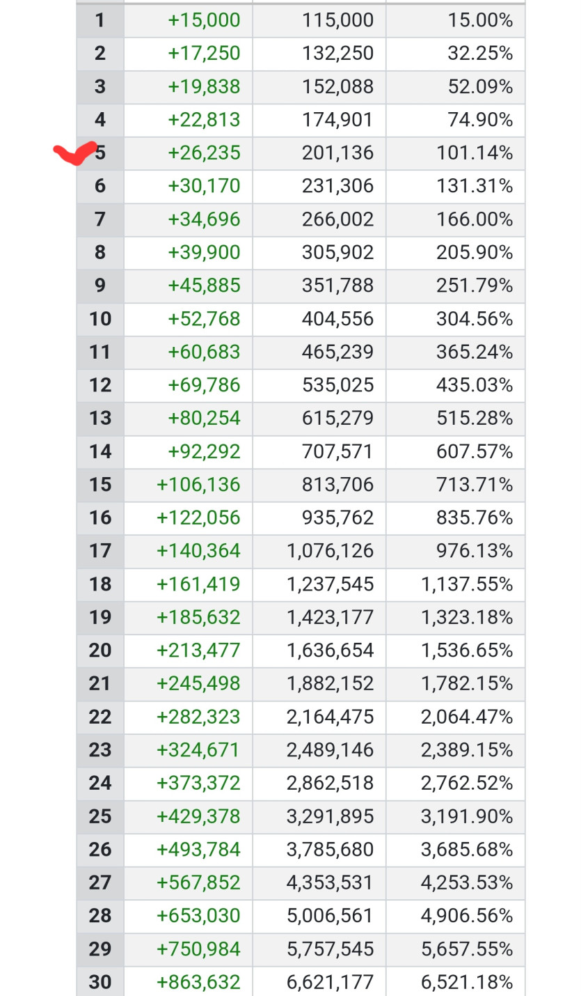Select the 2,762.52% percentage cell
The width and height of the screenshot is (581, 996).
(x=455, y=783)
